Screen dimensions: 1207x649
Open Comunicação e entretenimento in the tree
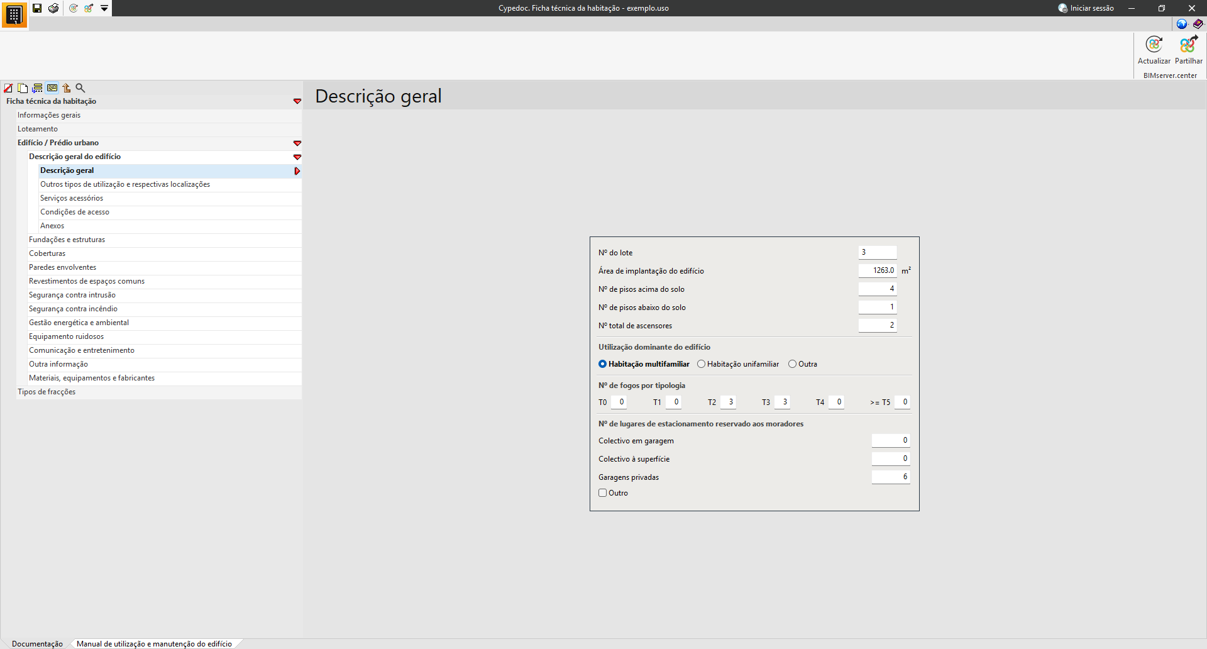pyautogui.click(x=165, y=350)
